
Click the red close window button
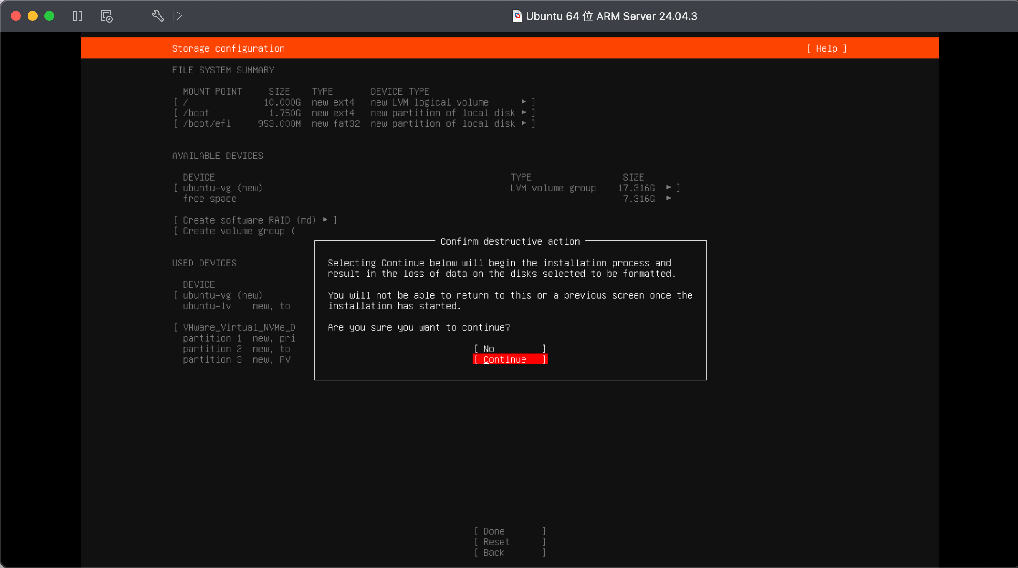tap(16, 16)
